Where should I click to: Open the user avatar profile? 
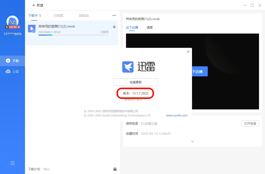click(x=12, y=21)
